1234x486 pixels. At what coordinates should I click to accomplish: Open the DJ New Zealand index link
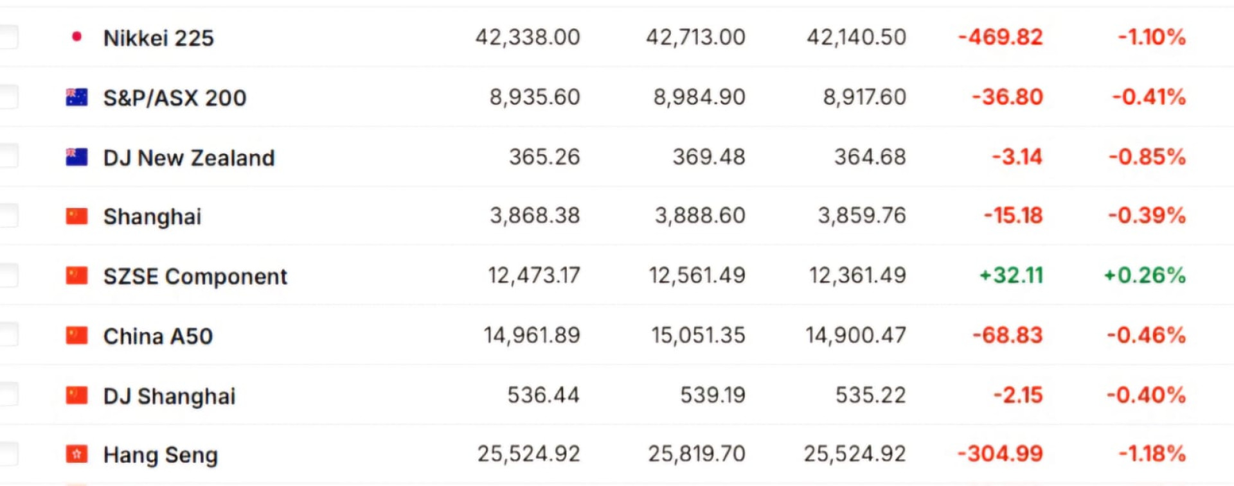188,158
